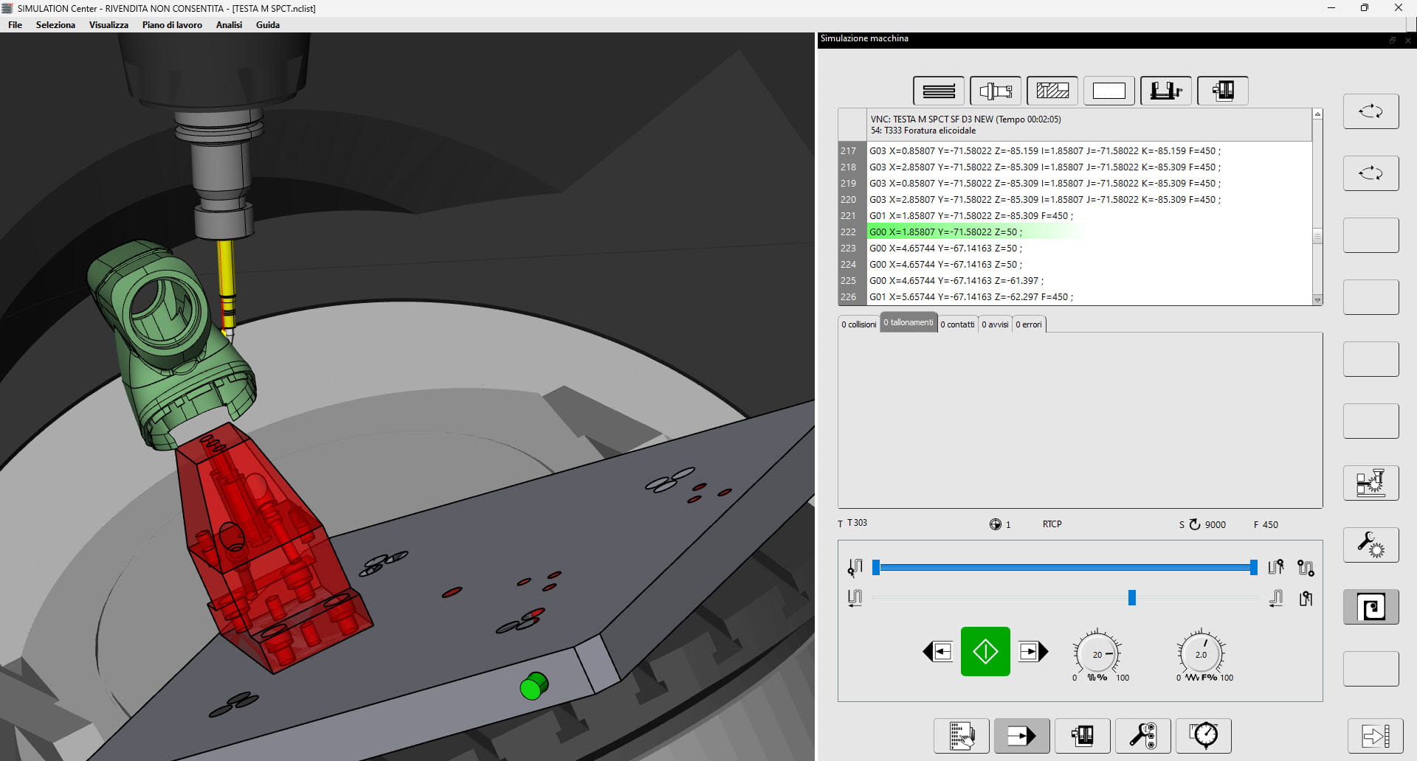The height and width of the screenshot is (761, 1417).
Task: Select NC line 221 G01 block
Action: point(1075,215)
